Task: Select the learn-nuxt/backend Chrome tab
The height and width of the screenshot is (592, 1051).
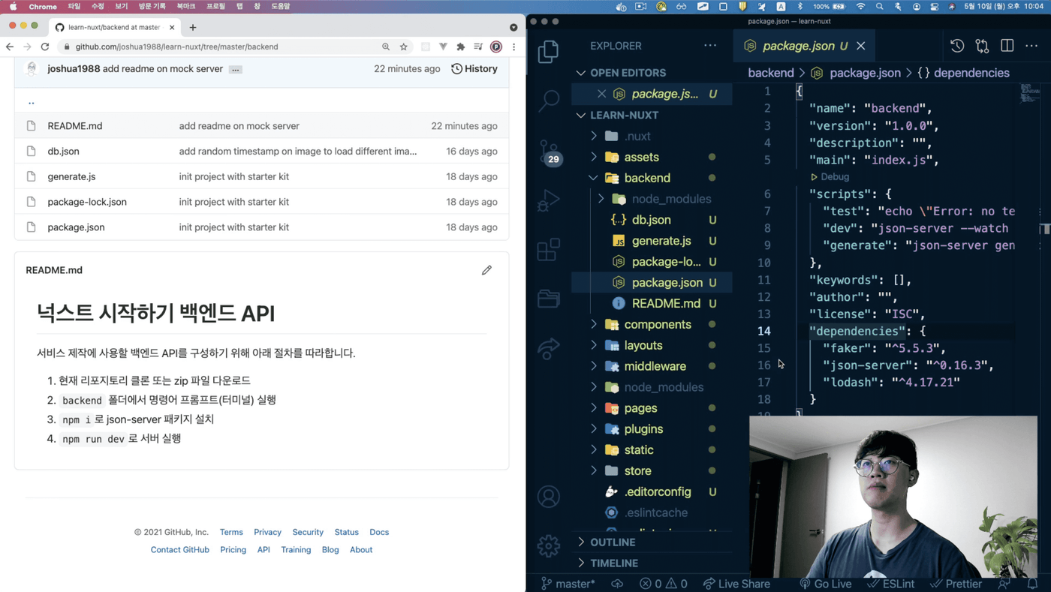Action: 115,27
